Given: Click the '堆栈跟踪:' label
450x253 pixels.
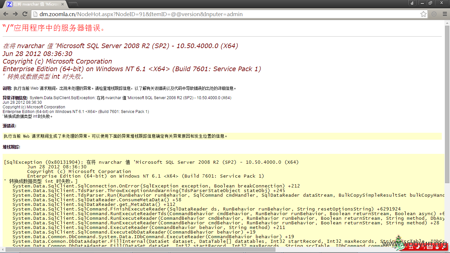Looking at the screenshot, I should coord(11,147).
